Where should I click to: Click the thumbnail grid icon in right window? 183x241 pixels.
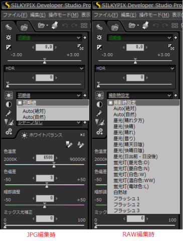[x=175, y=26]
